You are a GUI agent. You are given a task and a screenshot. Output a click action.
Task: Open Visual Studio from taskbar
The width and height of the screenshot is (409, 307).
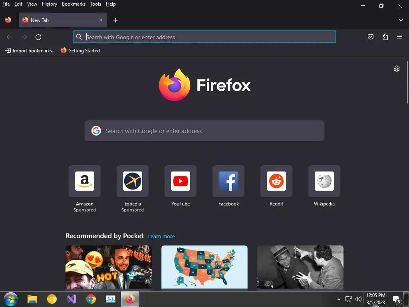point(71,299)
